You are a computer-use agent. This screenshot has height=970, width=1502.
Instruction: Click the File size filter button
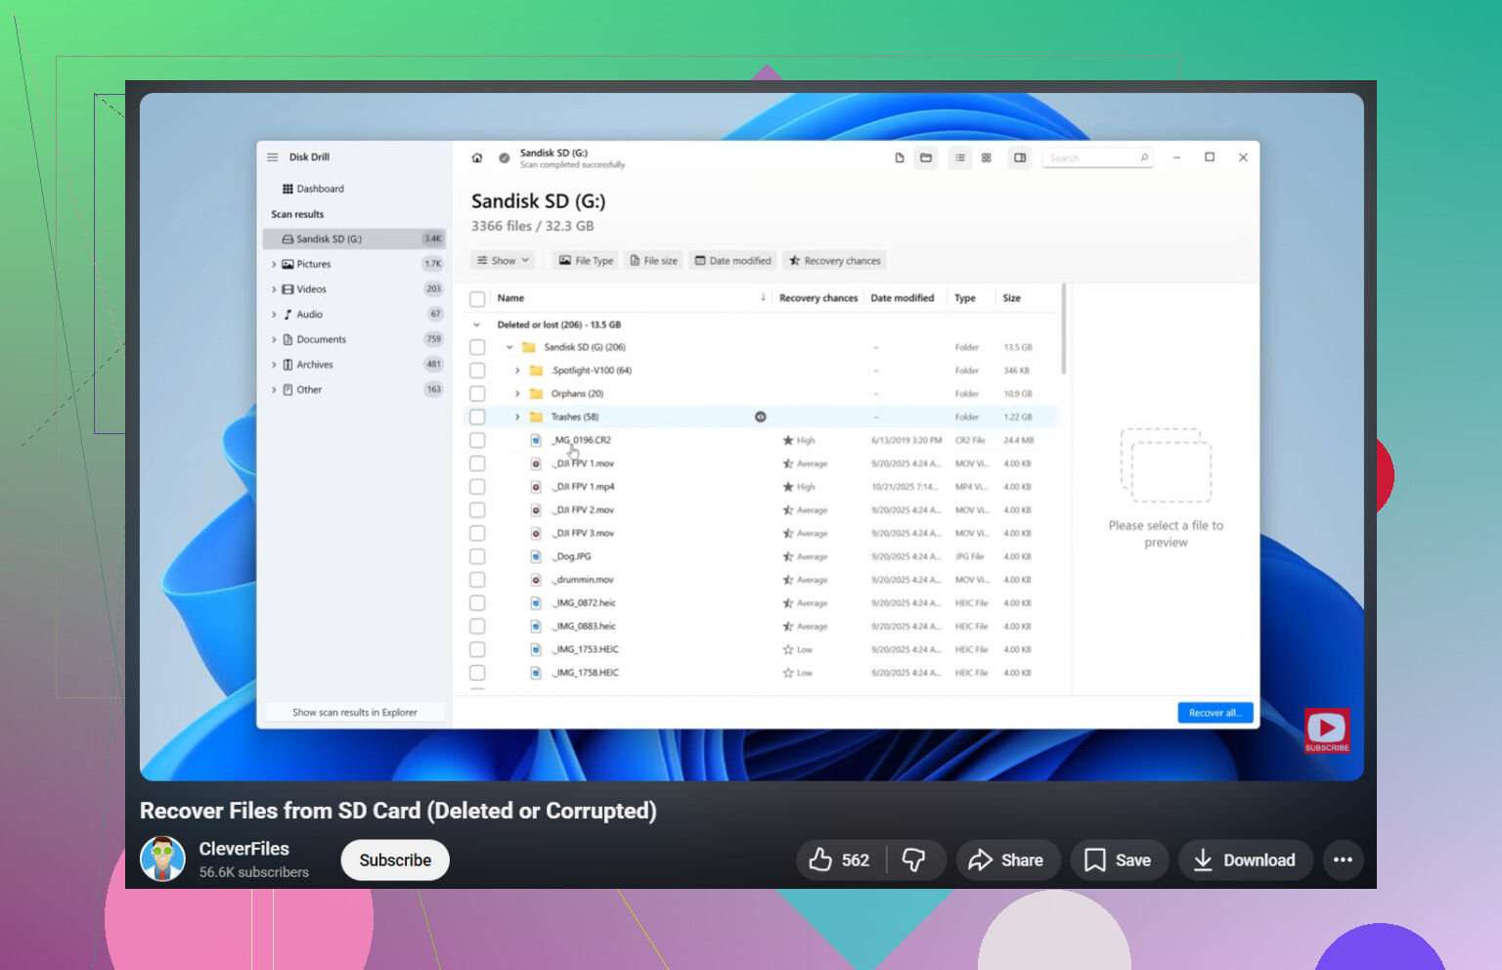pos(654,261)
